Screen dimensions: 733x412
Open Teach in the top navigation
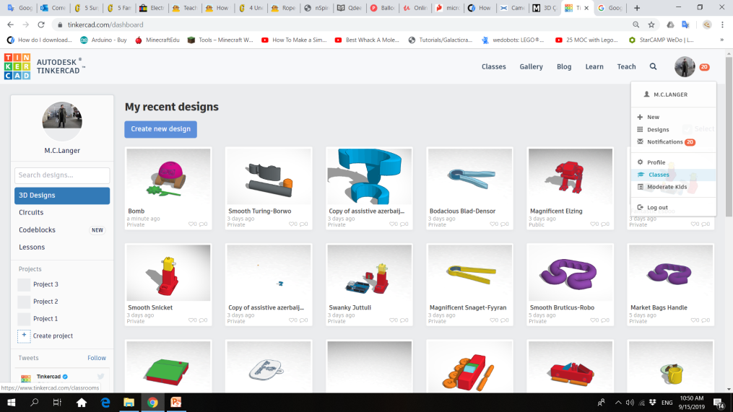626,67
